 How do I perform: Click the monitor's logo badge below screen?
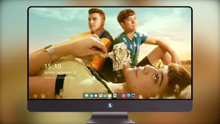(x=110, y=105)
